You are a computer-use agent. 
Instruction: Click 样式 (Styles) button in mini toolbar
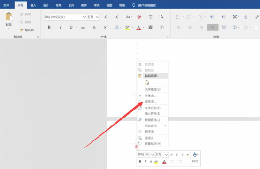click(x=195, y=158)
